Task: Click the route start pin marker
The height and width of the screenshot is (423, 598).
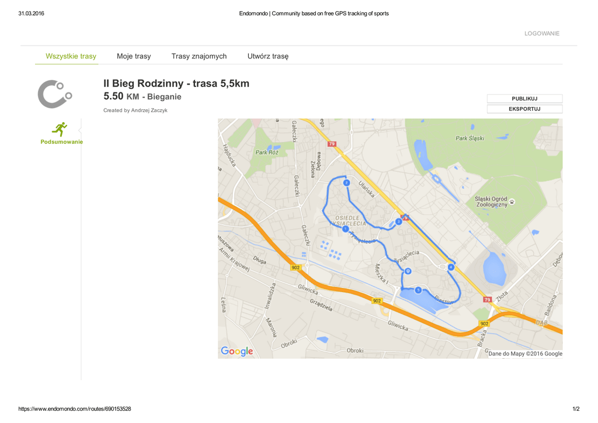Action: pos(408,271)
